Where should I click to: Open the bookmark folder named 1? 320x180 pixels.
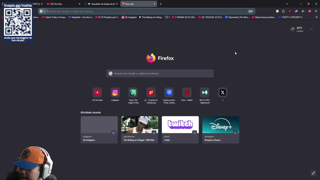[x=167, y=17]
